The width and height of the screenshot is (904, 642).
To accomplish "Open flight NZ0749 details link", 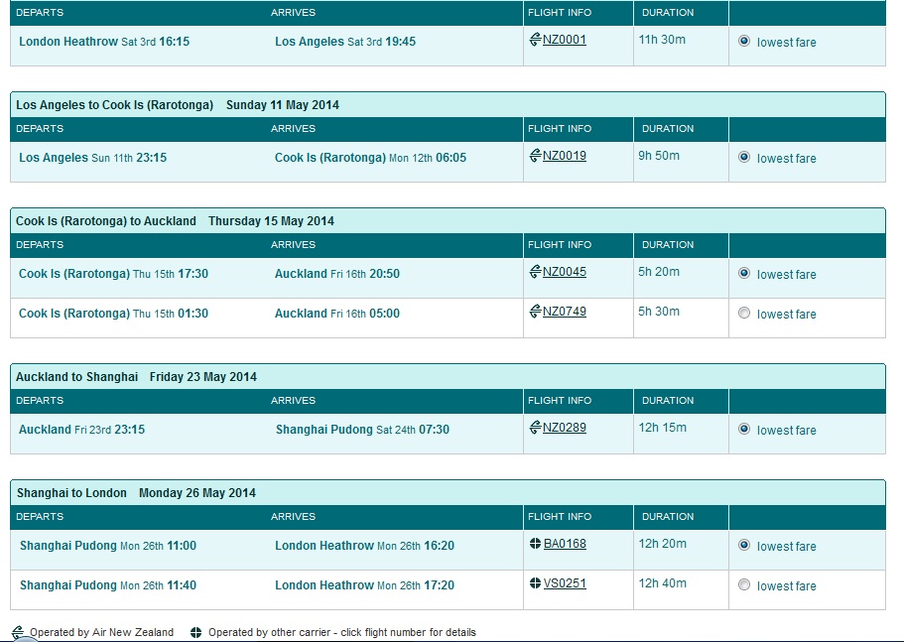I will pos(565,312).
